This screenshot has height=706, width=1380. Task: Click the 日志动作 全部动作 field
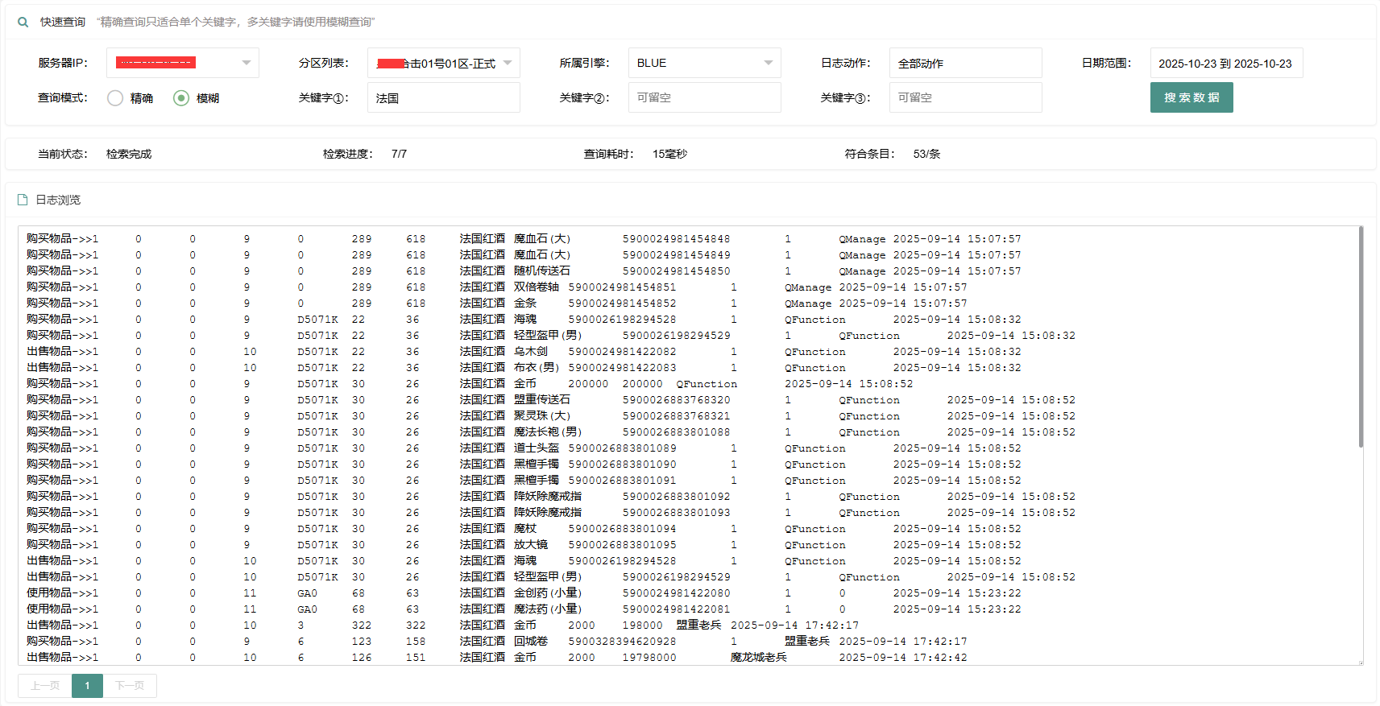[x=965, y=63]
